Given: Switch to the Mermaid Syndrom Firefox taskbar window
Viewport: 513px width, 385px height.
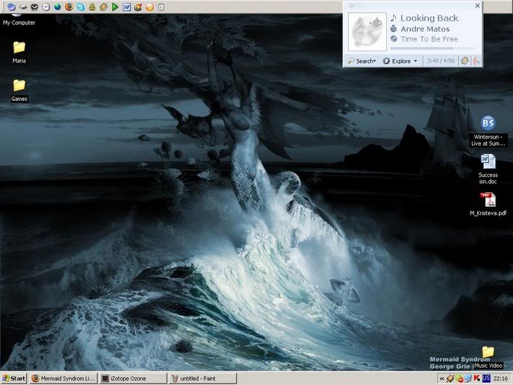Looking at the screenshot, I should (63, 379).
